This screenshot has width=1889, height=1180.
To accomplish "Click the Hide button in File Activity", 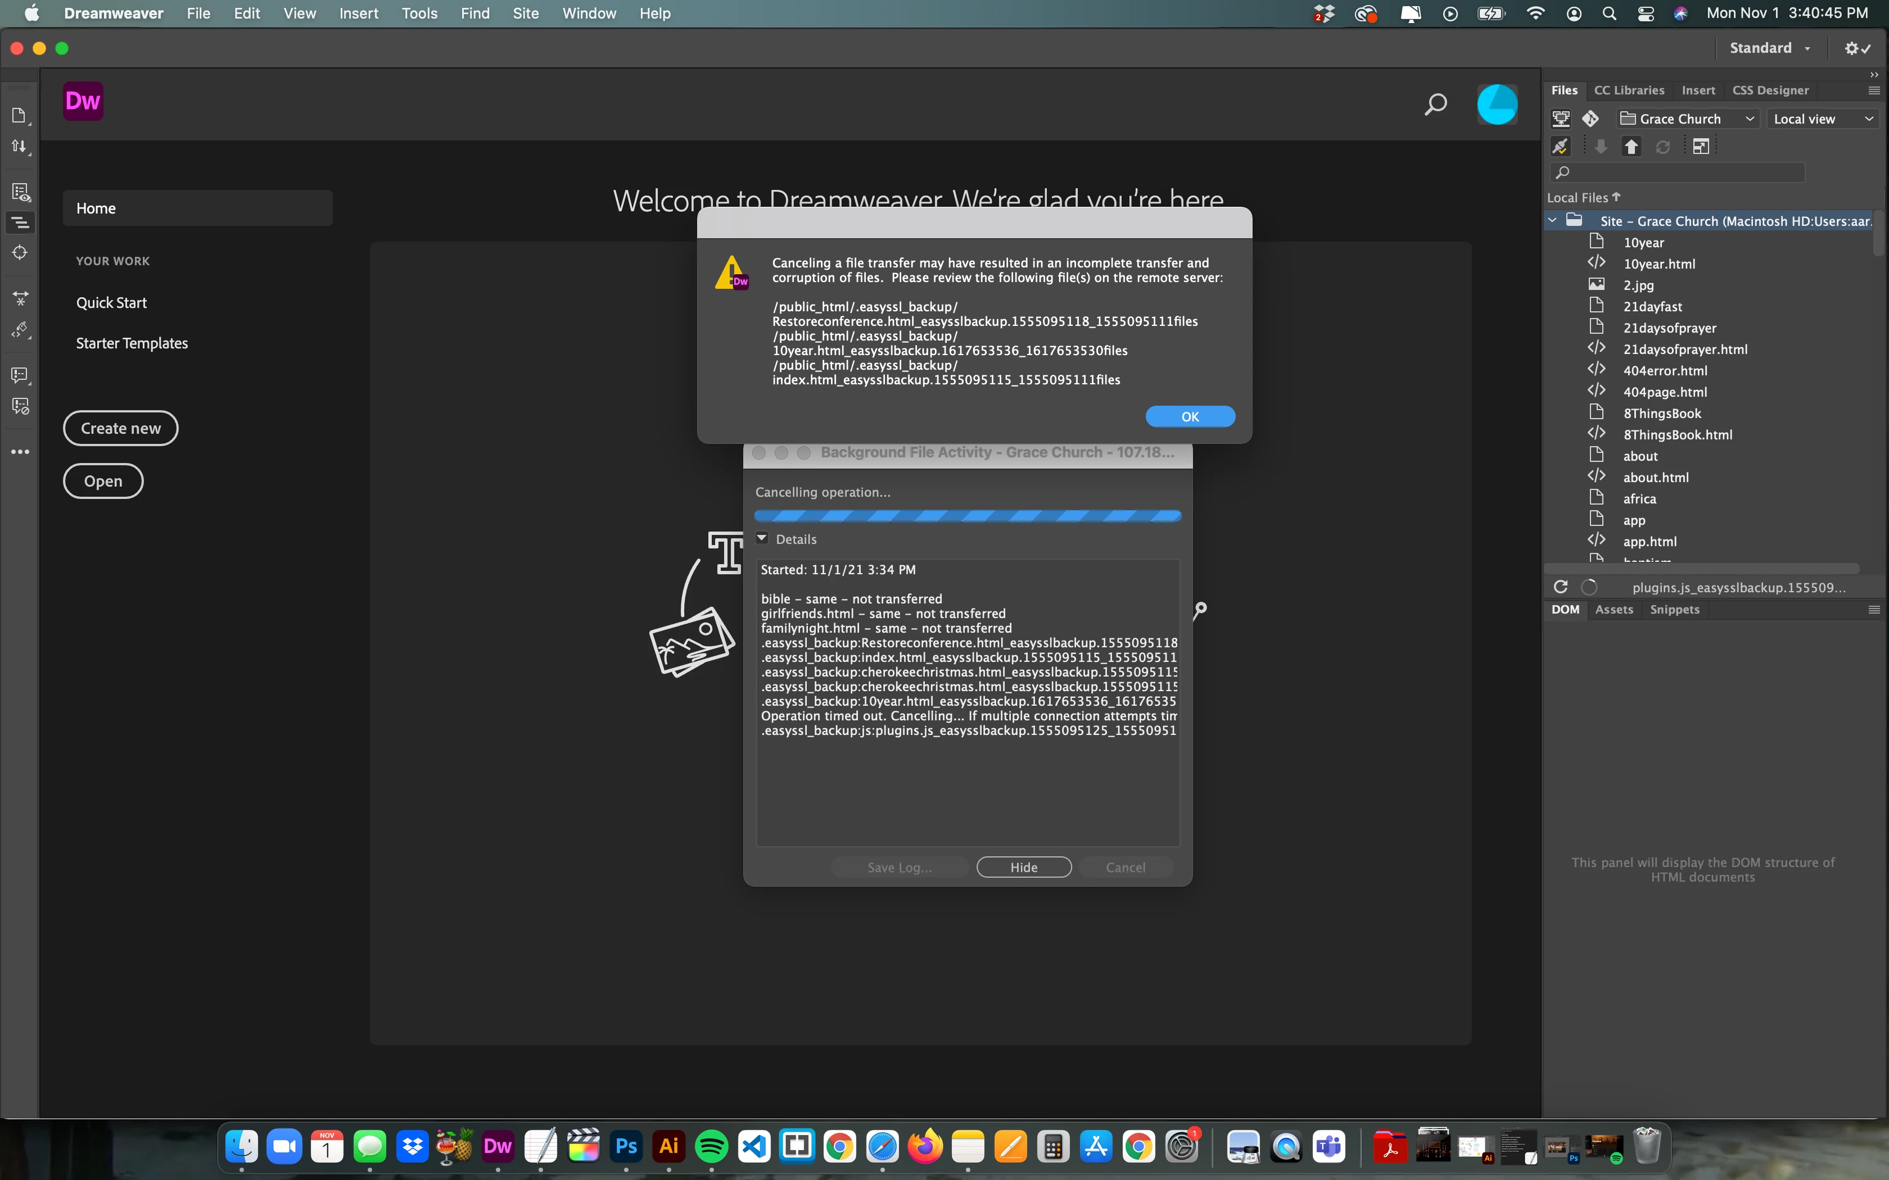I will click(x=1023, y=867).
